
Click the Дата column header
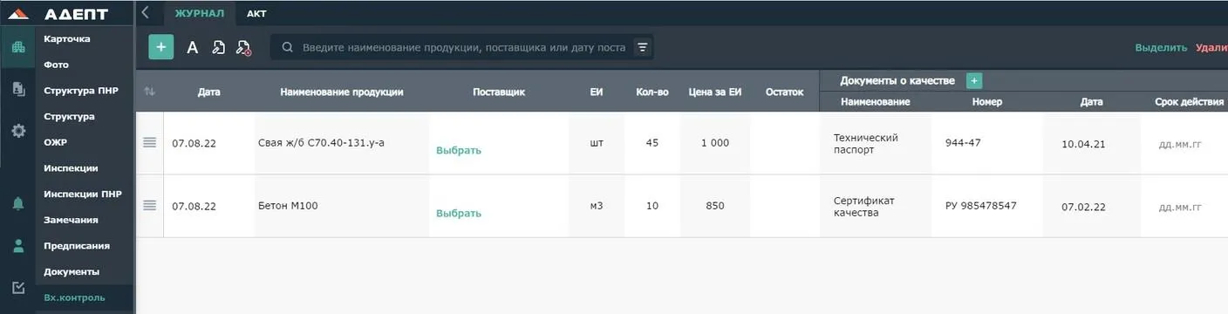click(x=208, y=92)
